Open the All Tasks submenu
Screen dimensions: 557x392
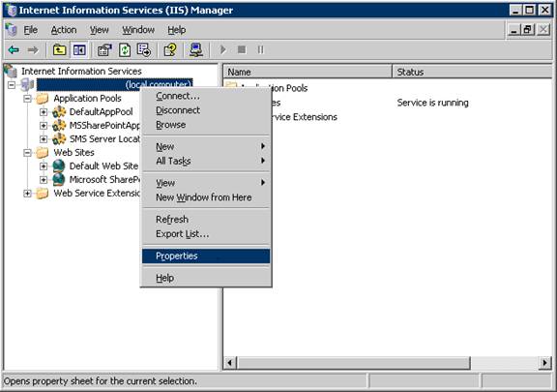(206, 161)
